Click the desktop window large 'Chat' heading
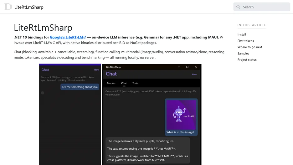 111,74
